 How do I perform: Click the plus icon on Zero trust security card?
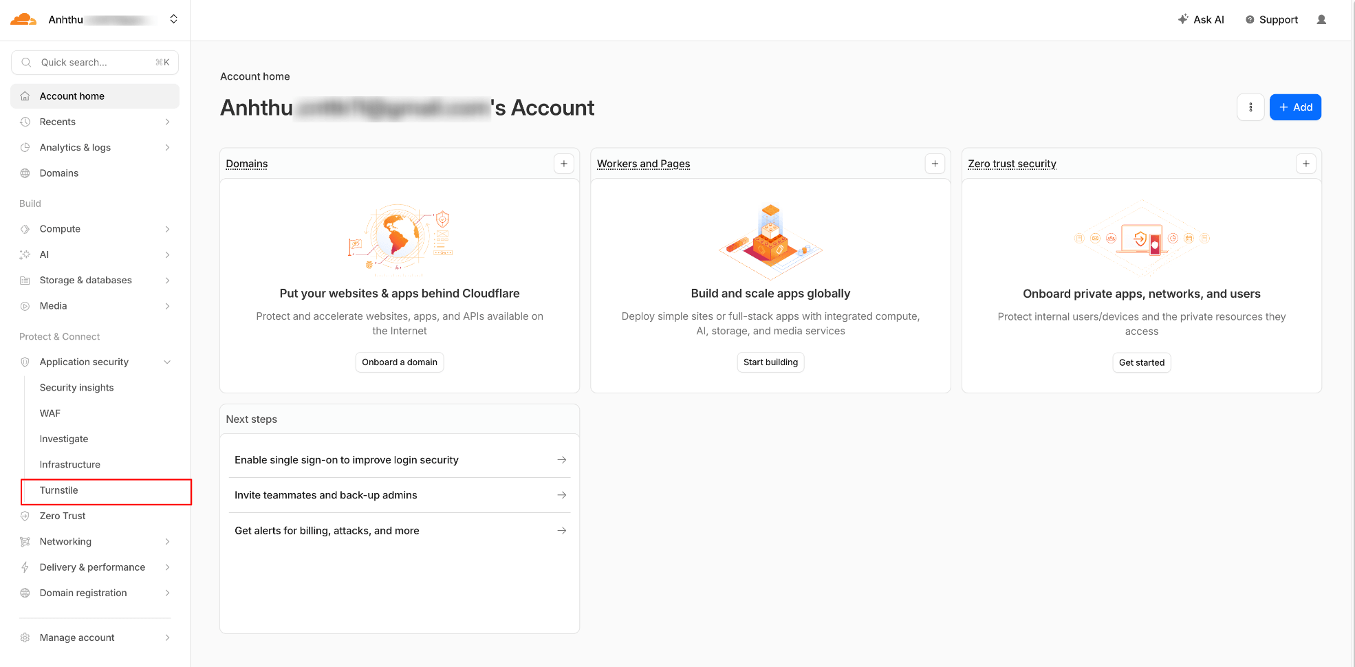click(1306, 164)
